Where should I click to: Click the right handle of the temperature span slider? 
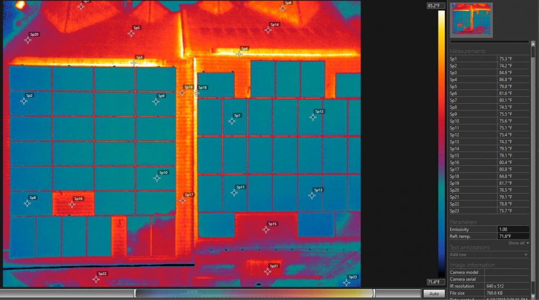point(374,294)
